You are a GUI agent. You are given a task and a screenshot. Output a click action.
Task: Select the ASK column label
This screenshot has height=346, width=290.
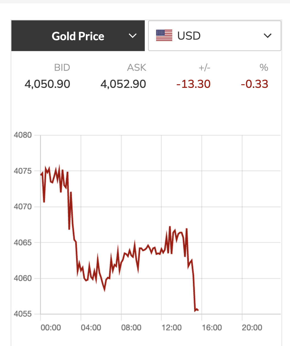pos(136,67)
